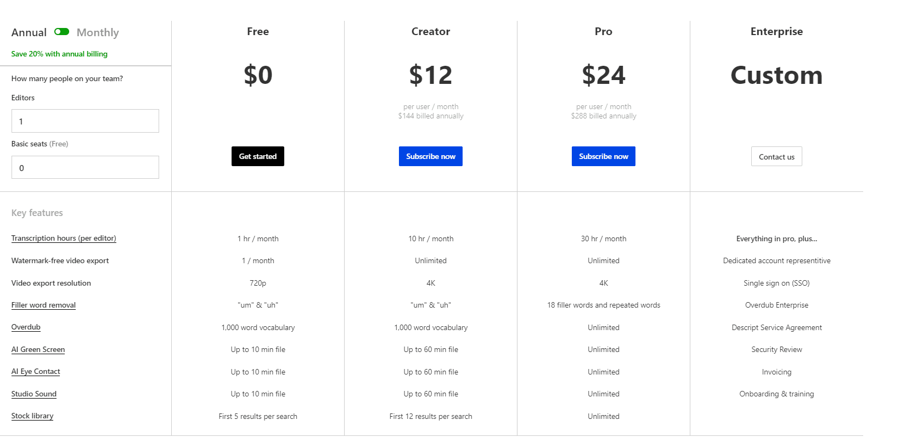Click Contact us for Enterprise pricing

[776, 156]
